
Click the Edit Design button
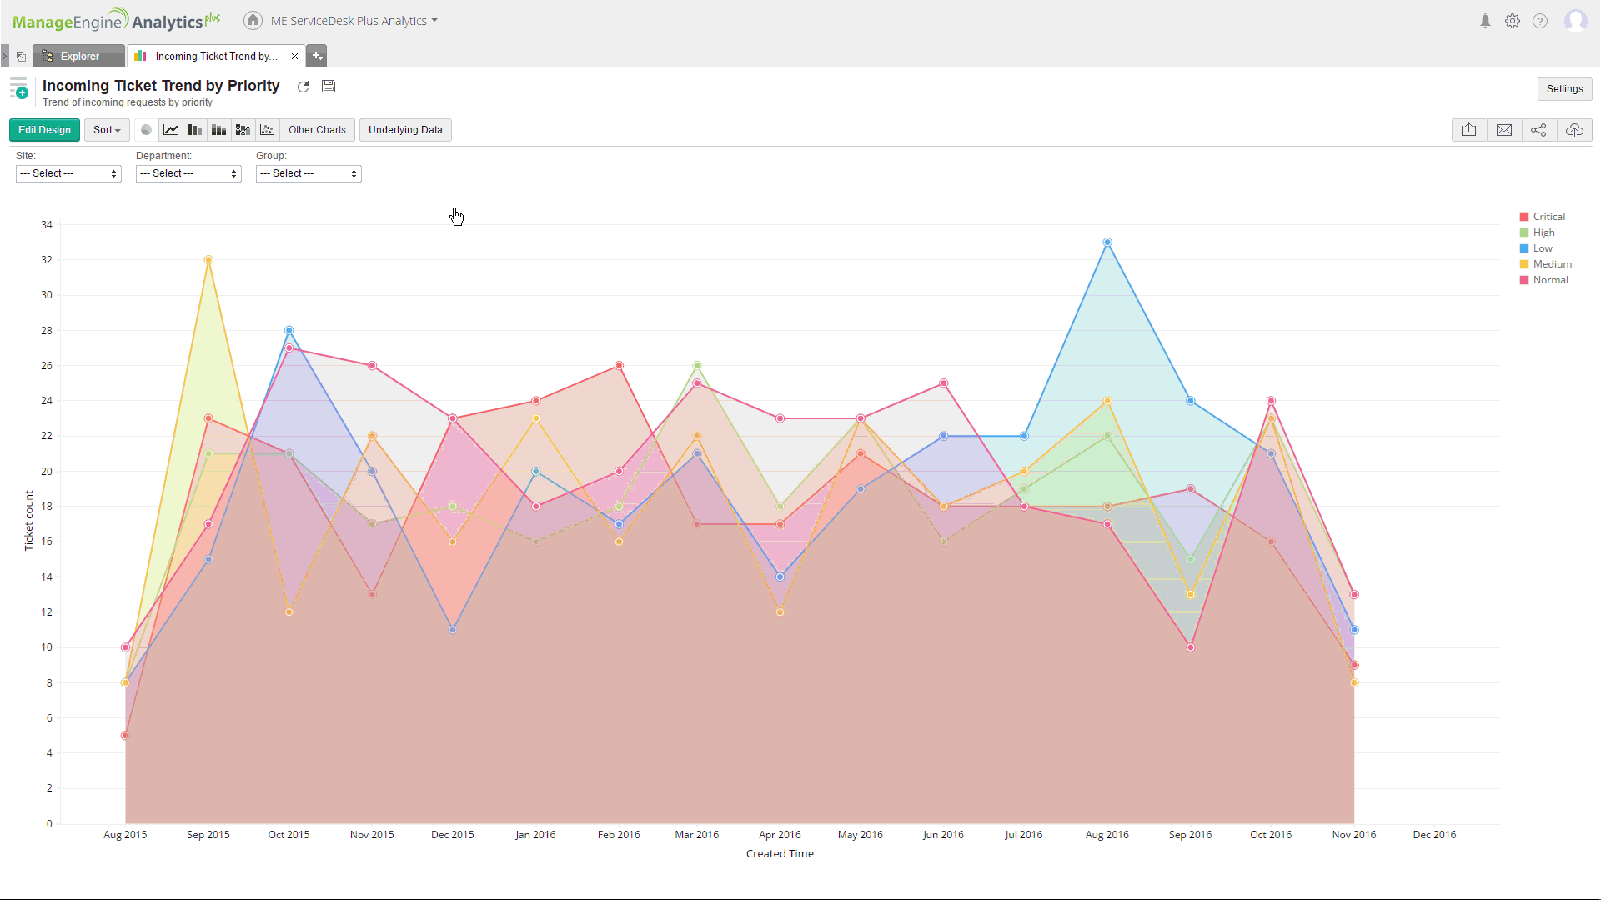tap(45, 130)
